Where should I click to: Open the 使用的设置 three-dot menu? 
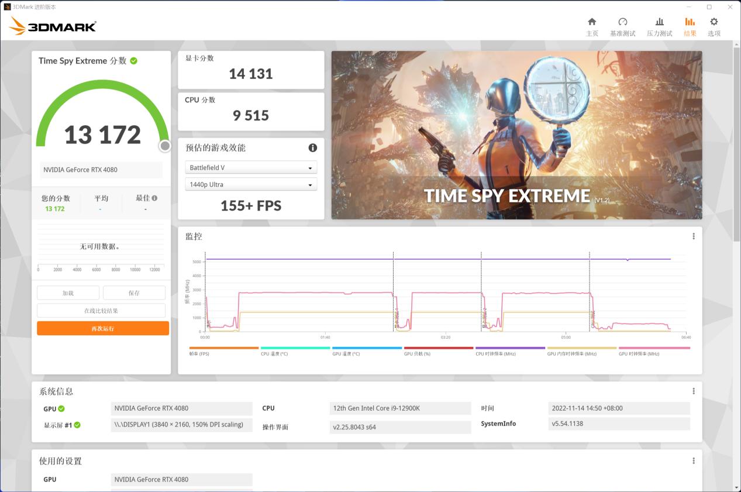pos(693,460)
